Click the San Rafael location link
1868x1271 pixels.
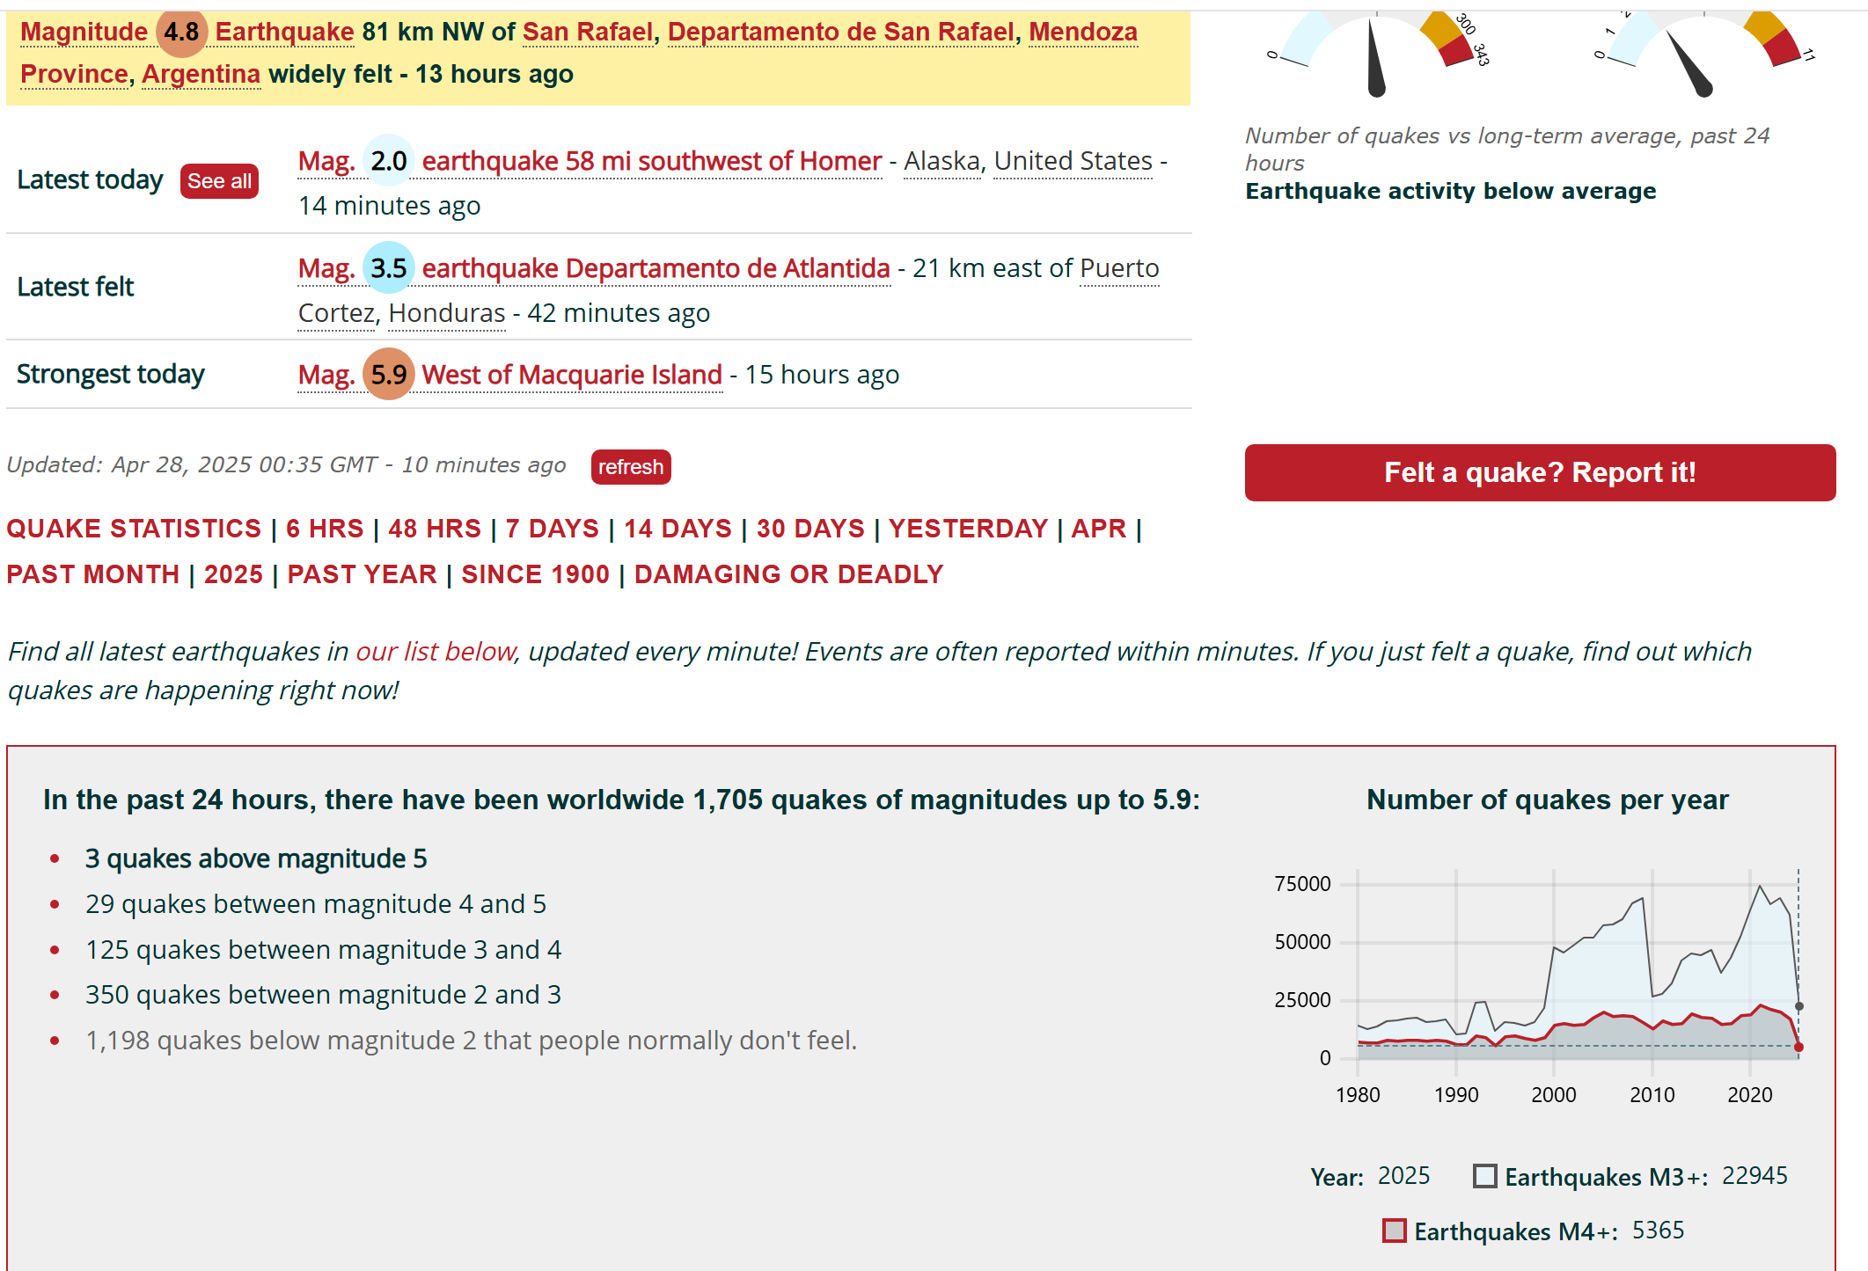[587, 32]
